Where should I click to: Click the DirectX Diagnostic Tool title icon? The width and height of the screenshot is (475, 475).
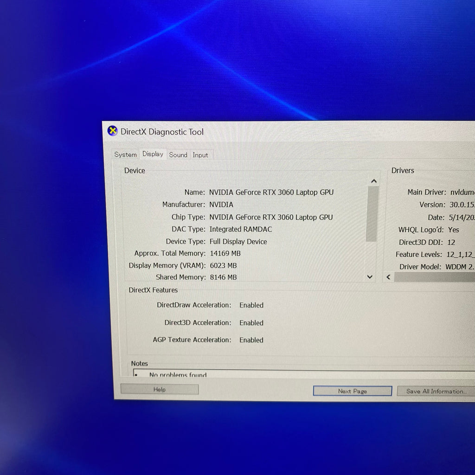point(113,131)
